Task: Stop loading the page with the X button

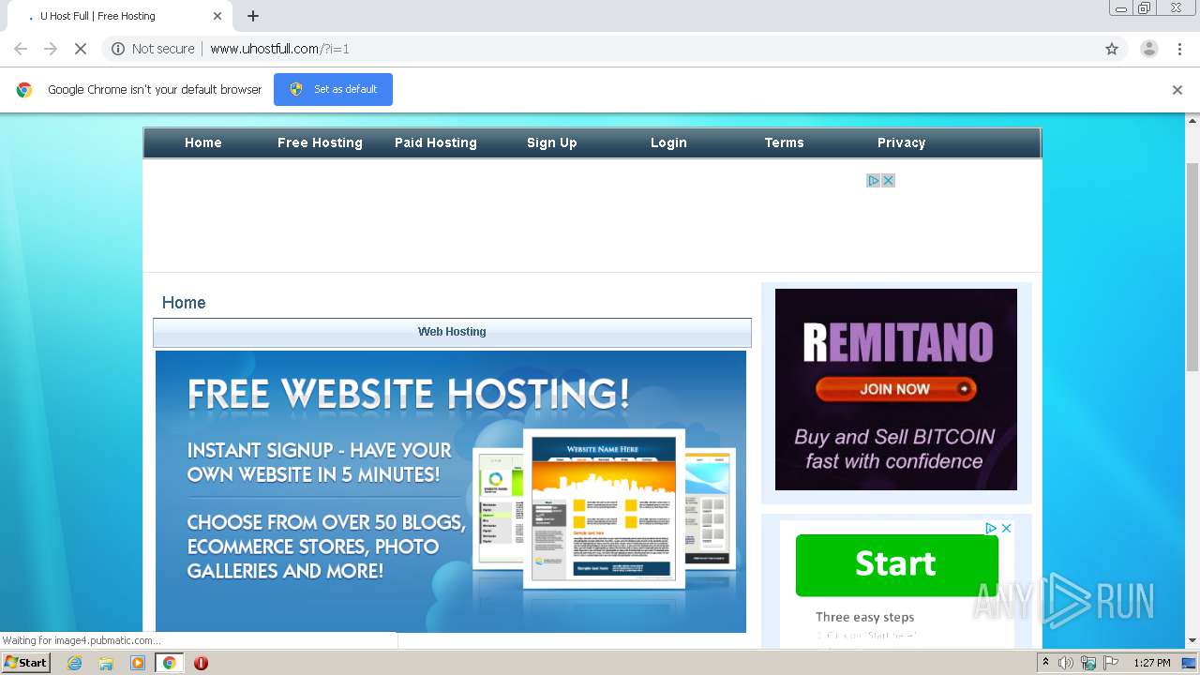Action: (81, 49)
